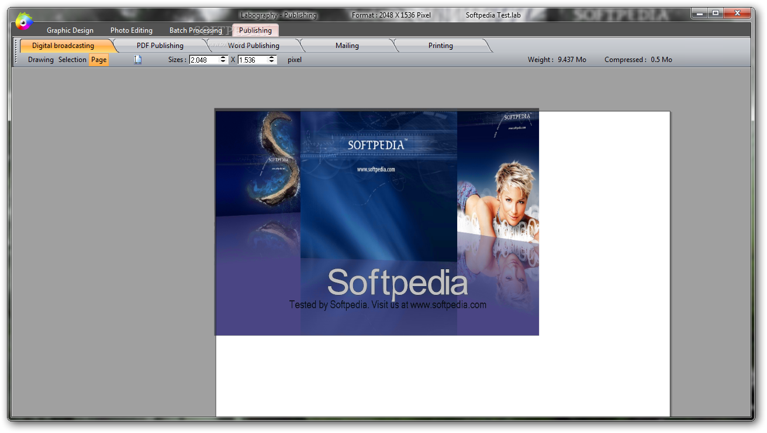Maximize the Labography window
The height and width of the screenshot is (433, 767).
pos(716,13)
